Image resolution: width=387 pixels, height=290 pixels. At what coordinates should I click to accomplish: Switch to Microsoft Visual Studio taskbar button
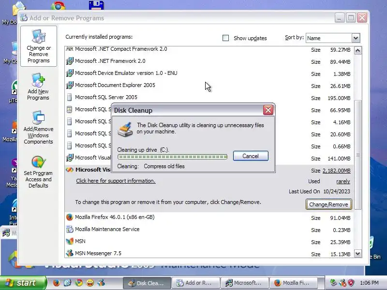(x=245, y=283)
